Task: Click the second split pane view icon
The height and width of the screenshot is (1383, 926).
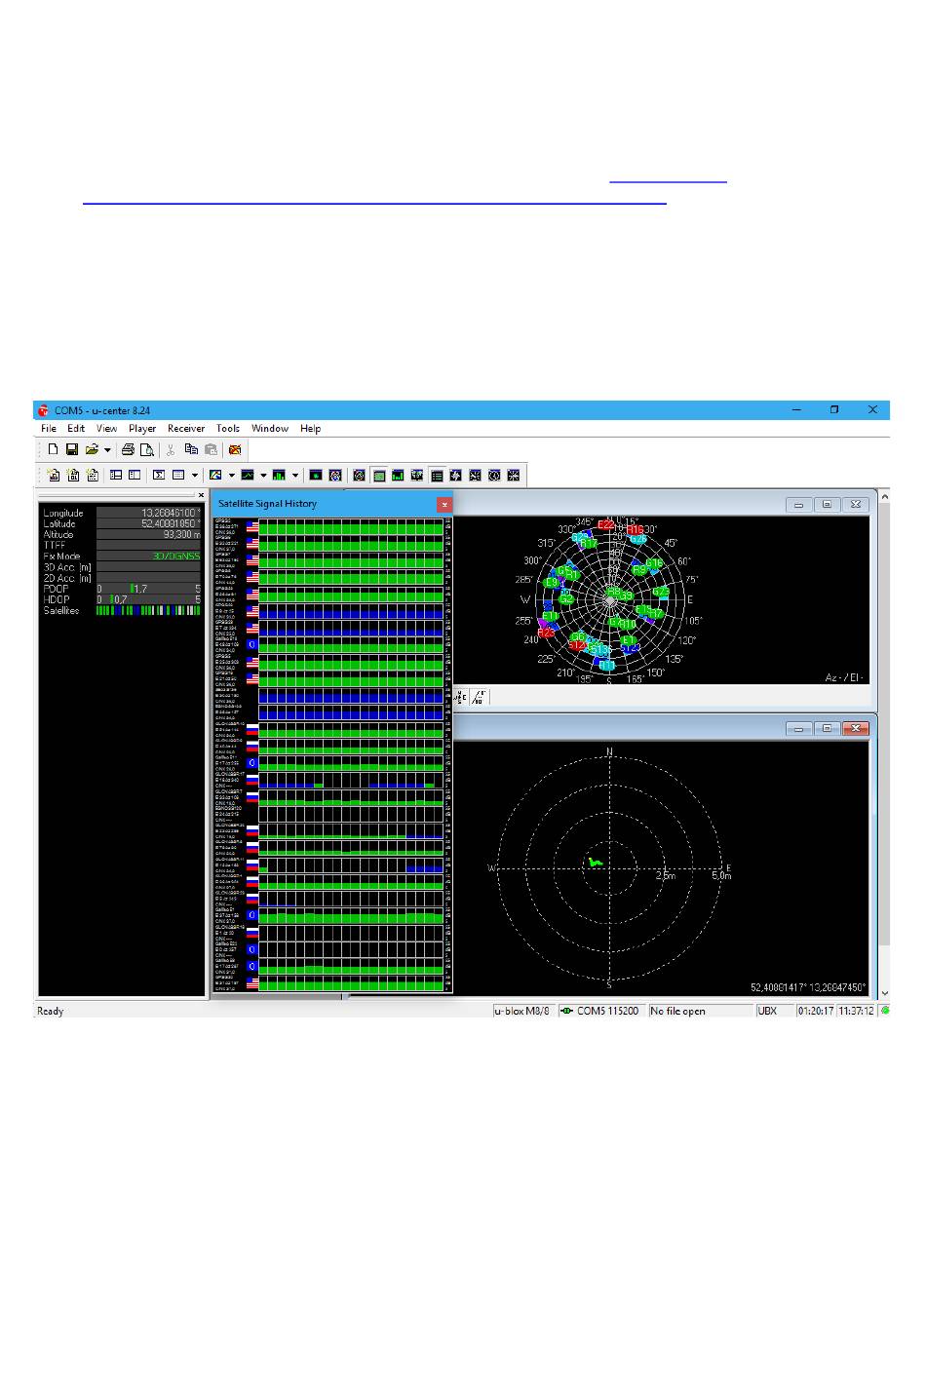Action: pos(135,476)
